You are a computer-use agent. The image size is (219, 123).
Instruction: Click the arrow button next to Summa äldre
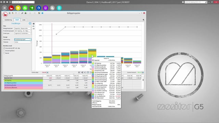point(48,72)
